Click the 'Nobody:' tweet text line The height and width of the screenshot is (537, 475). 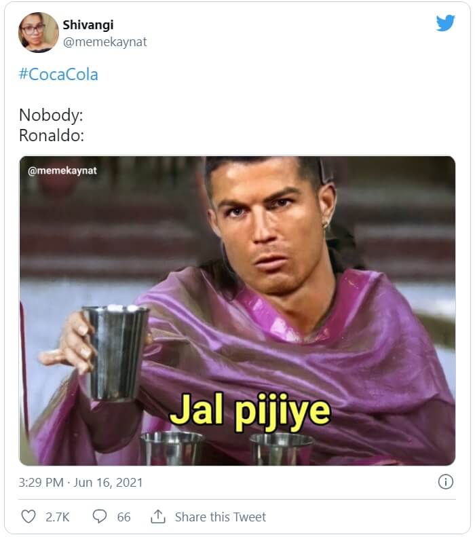[51, 115]
